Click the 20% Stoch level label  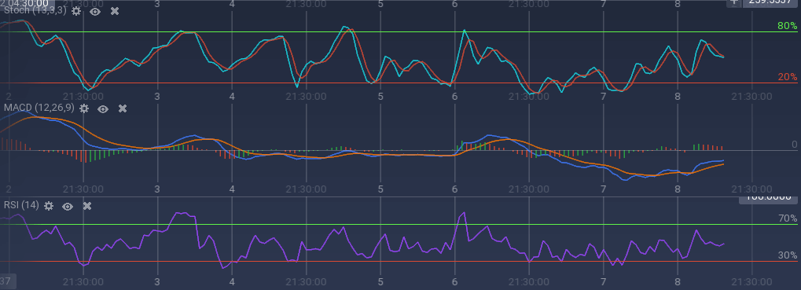[787, 77]
